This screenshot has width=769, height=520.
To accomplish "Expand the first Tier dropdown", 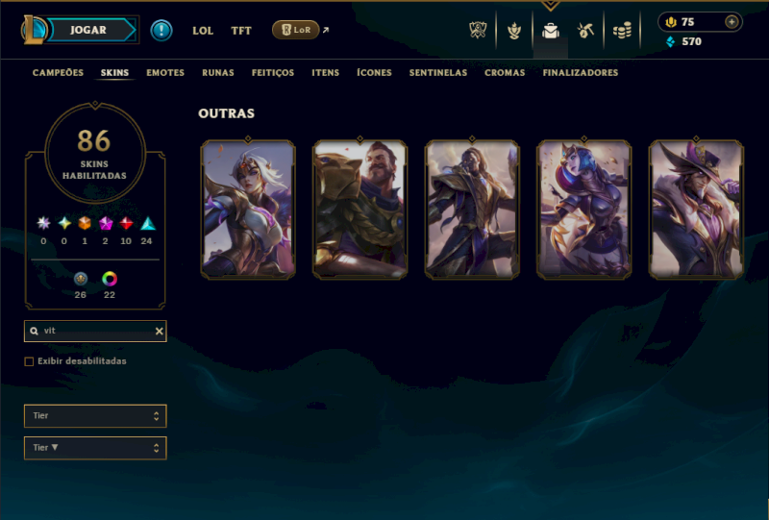I will pyautogui.click(x=95, y=416).
